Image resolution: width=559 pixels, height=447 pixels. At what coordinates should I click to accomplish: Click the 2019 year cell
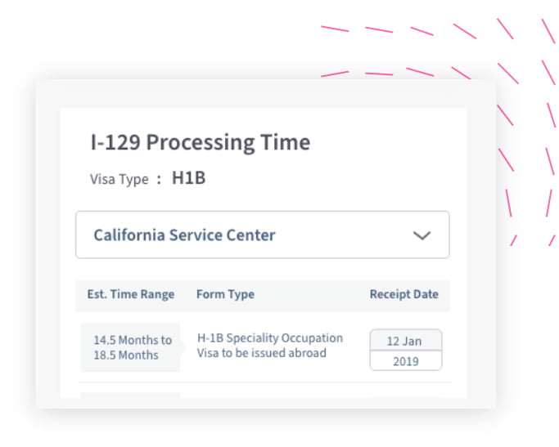(x=406, y=361)
